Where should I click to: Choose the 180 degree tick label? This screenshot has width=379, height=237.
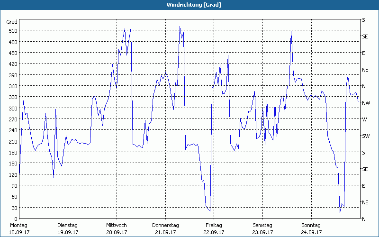[13, 152]
